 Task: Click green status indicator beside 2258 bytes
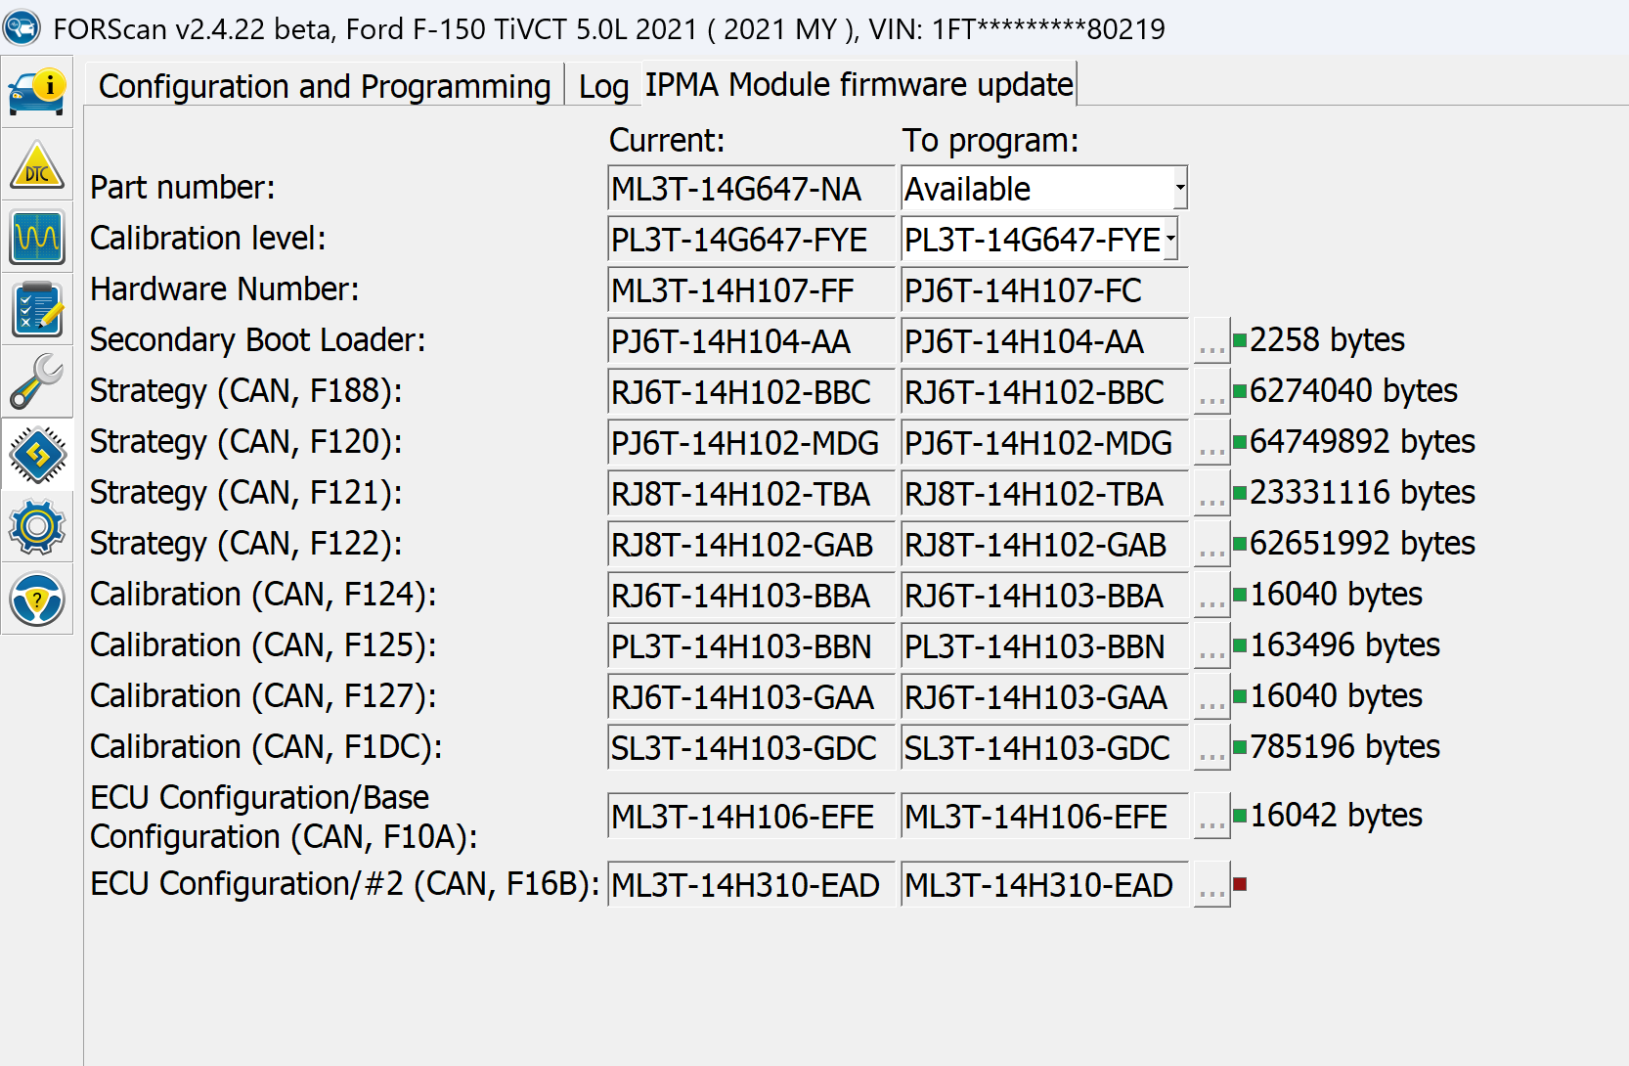pos(1240,340)
